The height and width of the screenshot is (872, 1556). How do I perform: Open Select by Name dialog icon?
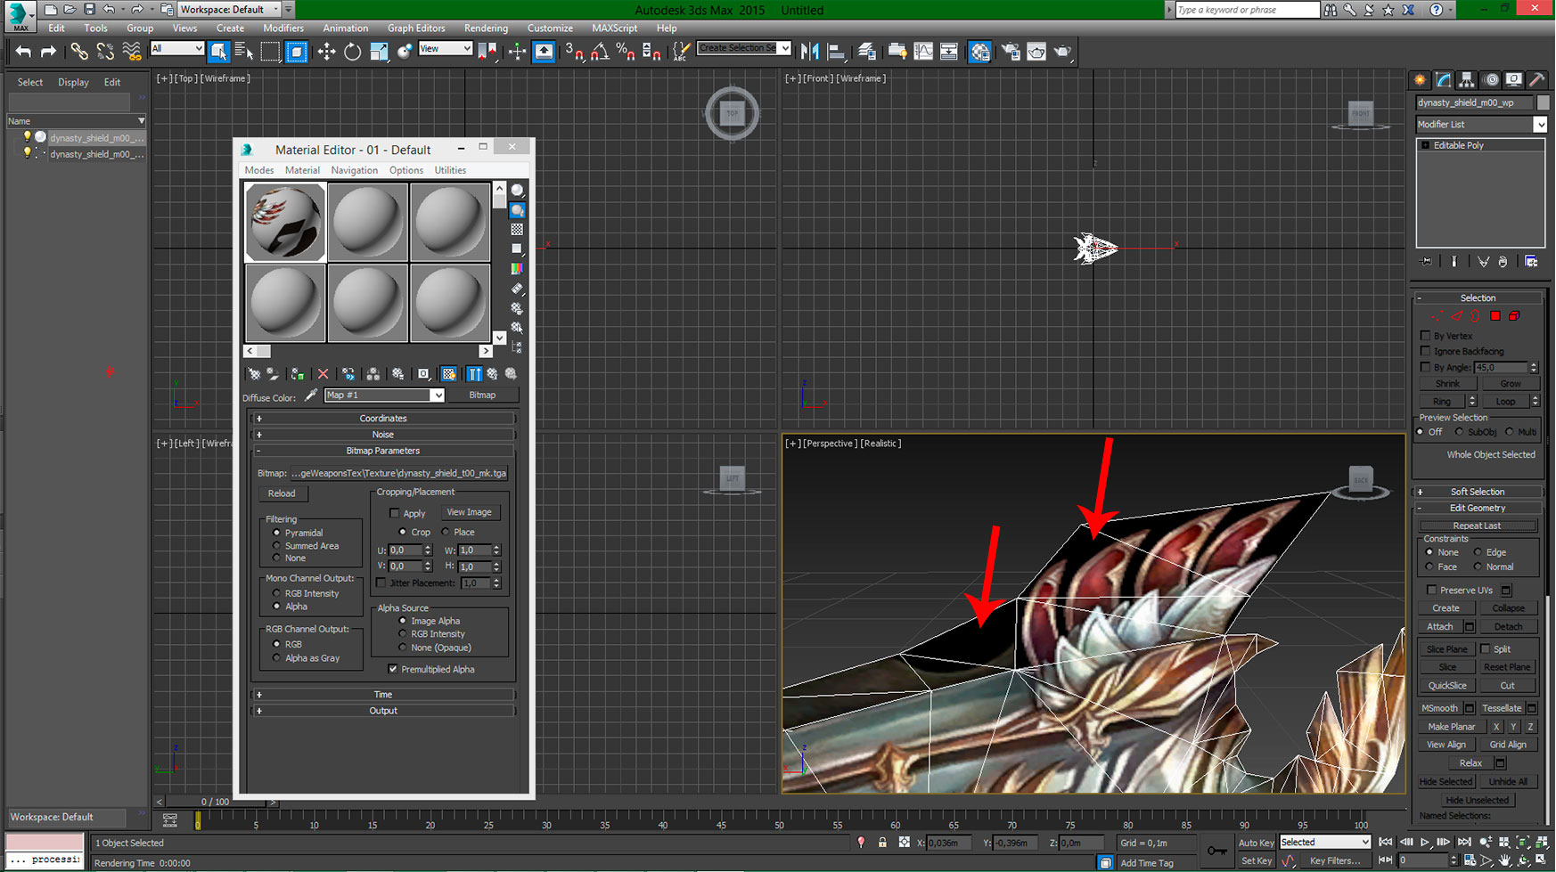243,52
